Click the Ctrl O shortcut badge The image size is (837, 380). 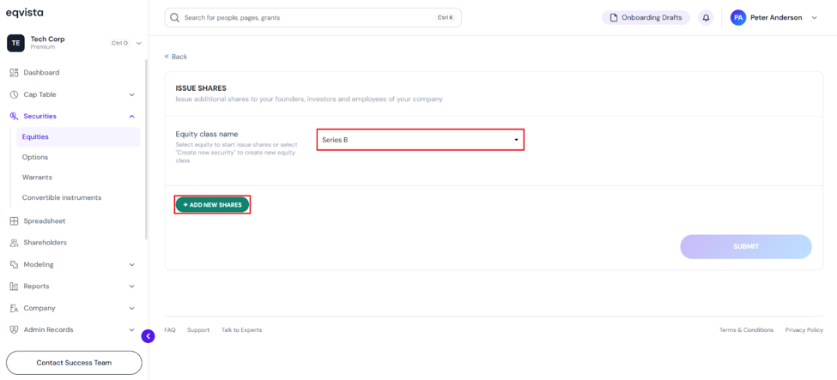119,43
